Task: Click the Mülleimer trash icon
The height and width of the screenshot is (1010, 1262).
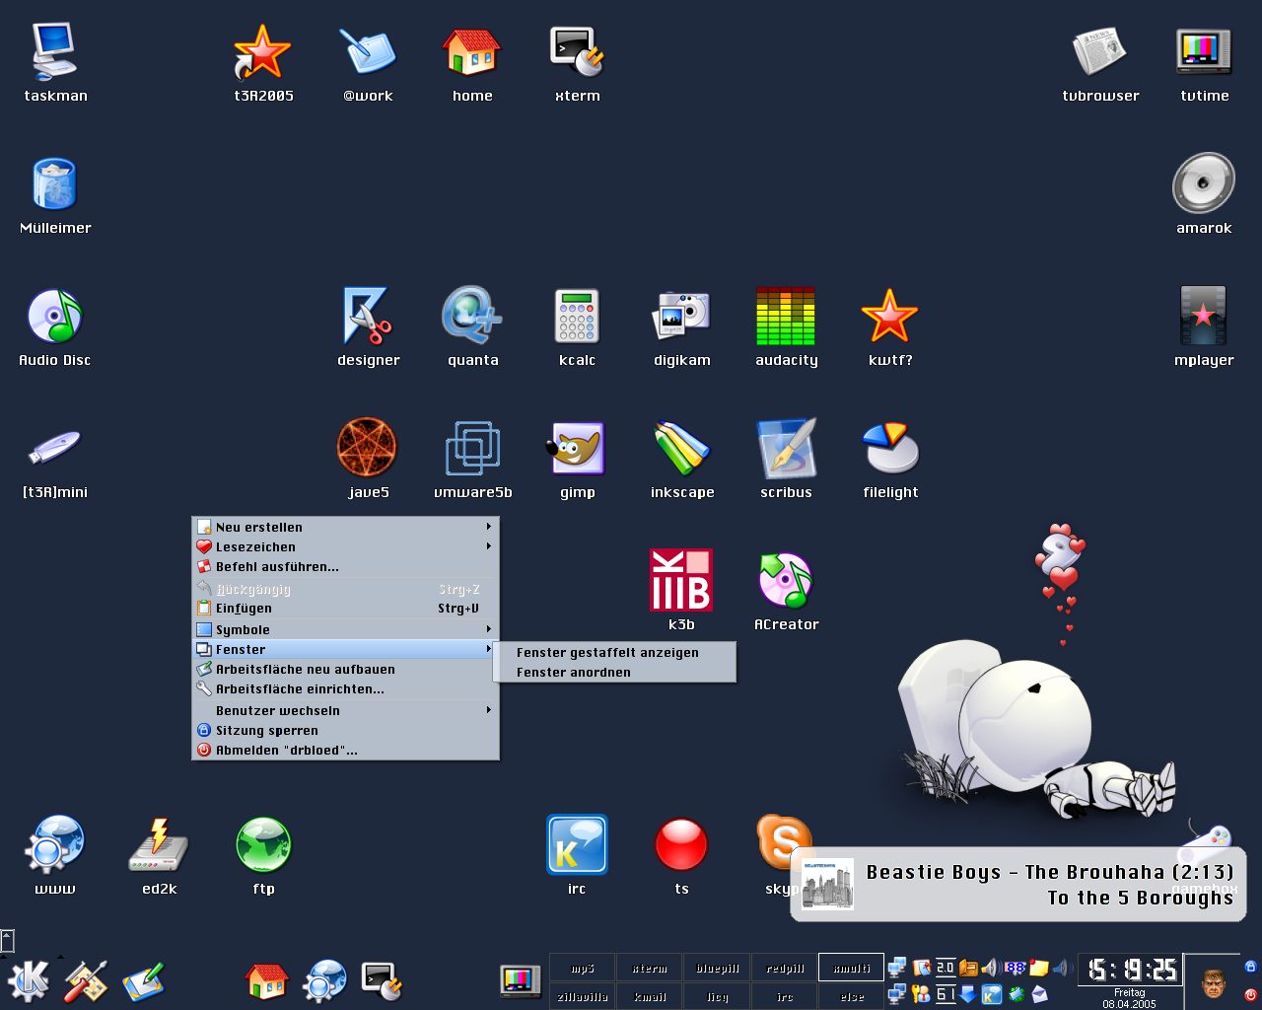Action: [x=55, y=185]
